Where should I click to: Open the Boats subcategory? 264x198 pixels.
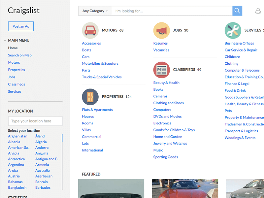coord(86,50)
